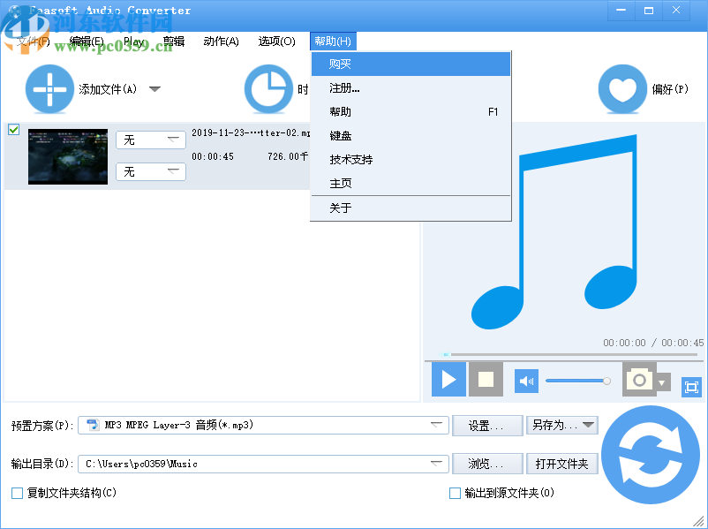Click the Add Files plus icon
Screen dimensions: 708x529
(x=49, y=88)
